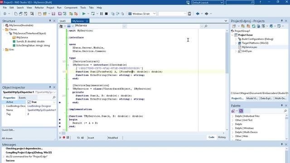Open the run button's dropdown arrow
The height and width of the screenshot is (163, 290).
point(88,14)
